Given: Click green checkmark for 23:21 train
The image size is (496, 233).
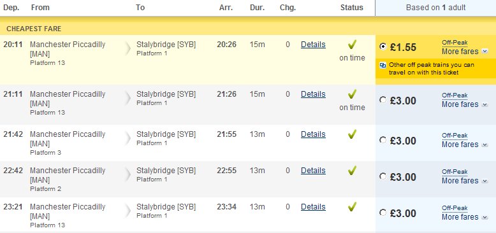Looking at the screenshot, I should tap(352, 207).
